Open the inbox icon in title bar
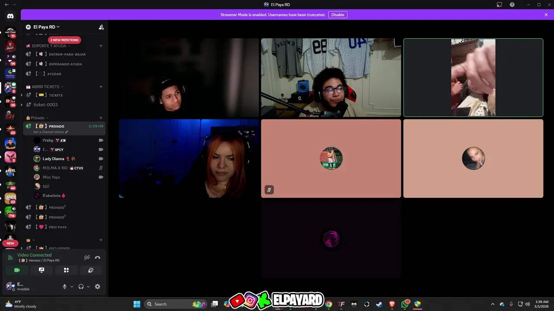The image size is (554, 311). (x=499, y=5)
